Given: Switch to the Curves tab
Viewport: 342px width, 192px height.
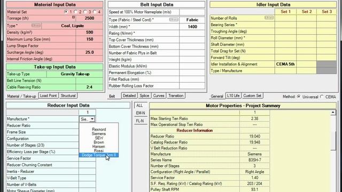Looking at the screenshot, I should coord(159,95).
